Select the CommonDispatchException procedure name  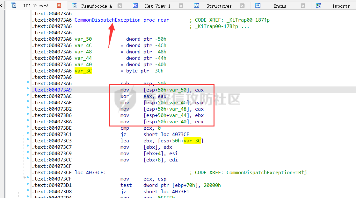(x=107, y=20)
